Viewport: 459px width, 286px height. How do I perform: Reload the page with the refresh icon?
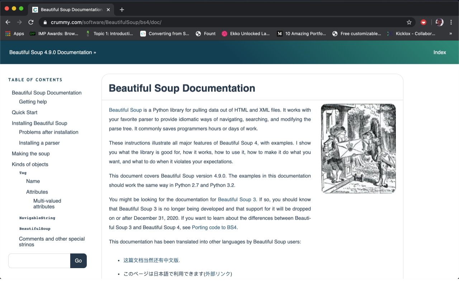click(x=31, y=22)
